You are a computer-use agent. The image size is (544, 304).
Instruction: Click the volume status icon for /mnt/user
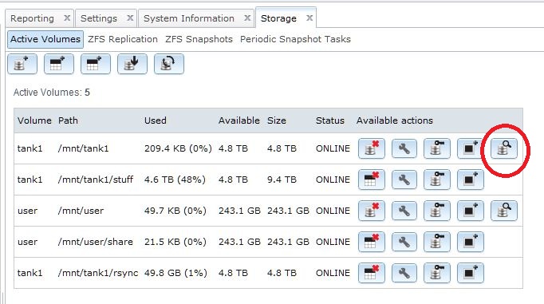click(x=504, y=211)
